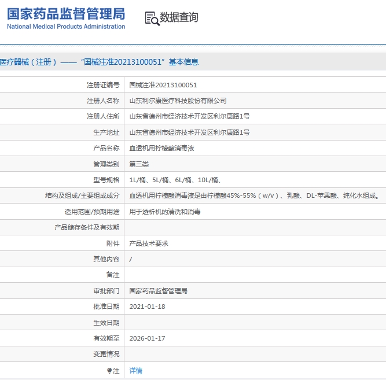Click the 注册人住所 label
The height and width of the screenshot is (384, 386).
[x=103, y=116]
